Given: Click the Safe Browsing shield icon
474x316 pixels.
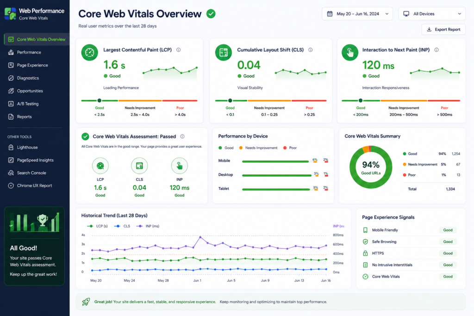Looking at the screenshot, I should pyautogui.click(x=365, y=242).
